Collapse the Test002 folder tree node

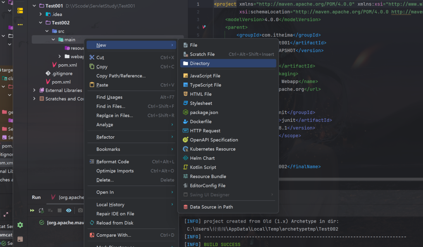tap(41, 23)
